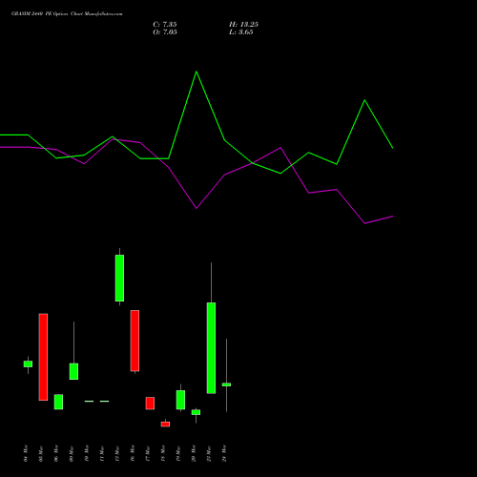Screen dimensions: 477x477
Task: Click the GRASIM PE Options chart title
Action: (67, 14)
